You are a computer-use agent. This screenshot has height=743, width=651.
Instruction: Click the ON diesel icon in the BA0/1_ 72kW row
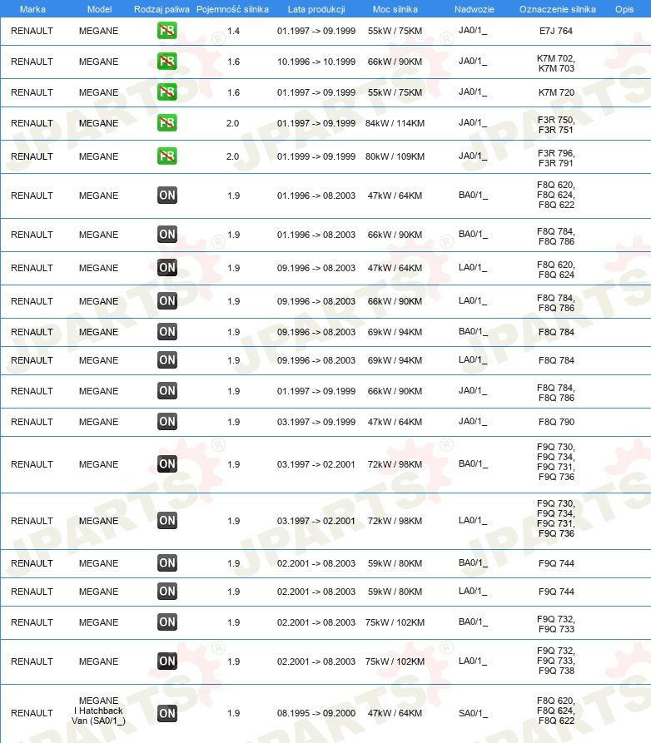point(166,464)
